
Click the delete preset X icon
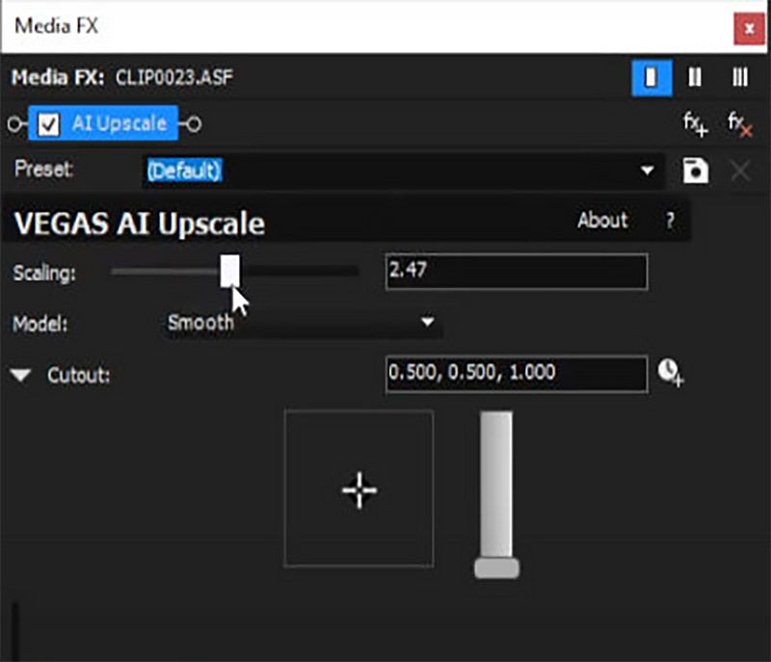pyautogui.click(x=739, y=171)
